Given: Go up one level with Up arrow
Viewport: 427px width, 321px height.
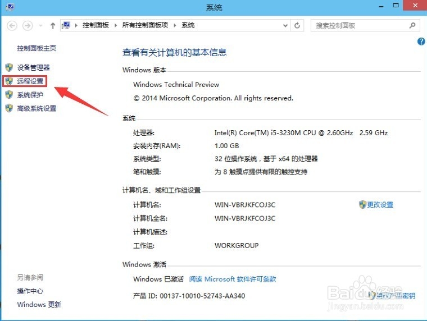Looking at the screenshot, I should pyautogui.click(x=53, y=26).
